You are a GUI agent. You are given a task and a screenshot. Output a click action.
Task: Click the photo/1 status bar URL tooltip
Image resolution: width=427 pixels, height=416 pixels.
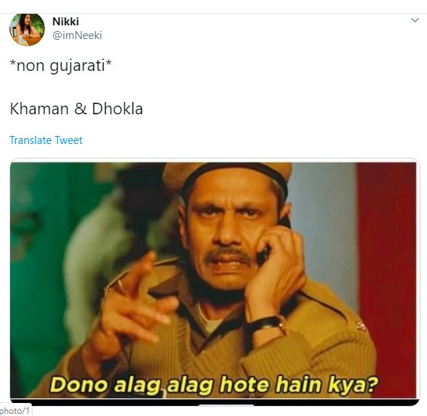pos(15,410)
